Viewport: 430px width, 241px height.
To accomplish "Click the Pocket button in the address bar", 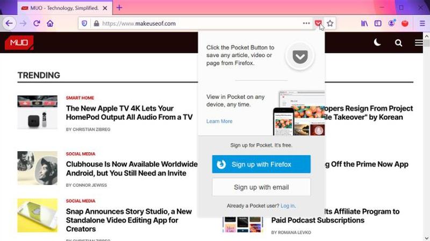I will (x=318, y=23).
